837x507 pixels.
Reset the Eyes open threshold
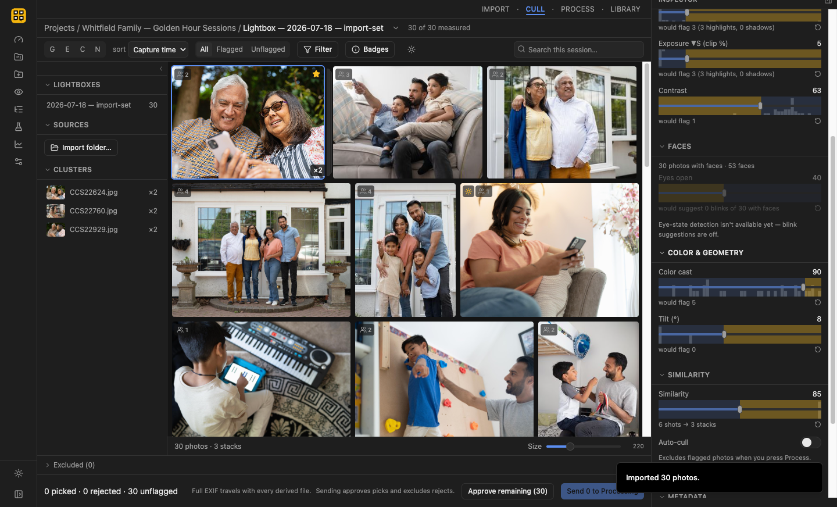tap(817, 208)
